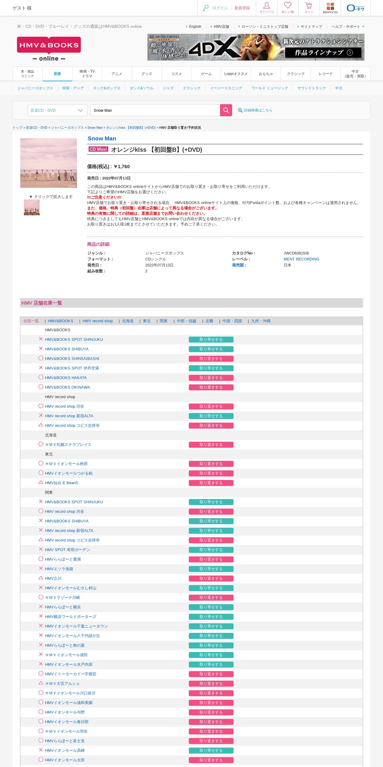Click the Snow Man search input field
The width and height of the screenshot is (383, 767).
155,110
